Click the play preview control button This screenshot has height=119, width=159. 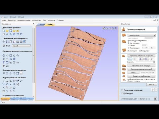click(x=130, y=59)
